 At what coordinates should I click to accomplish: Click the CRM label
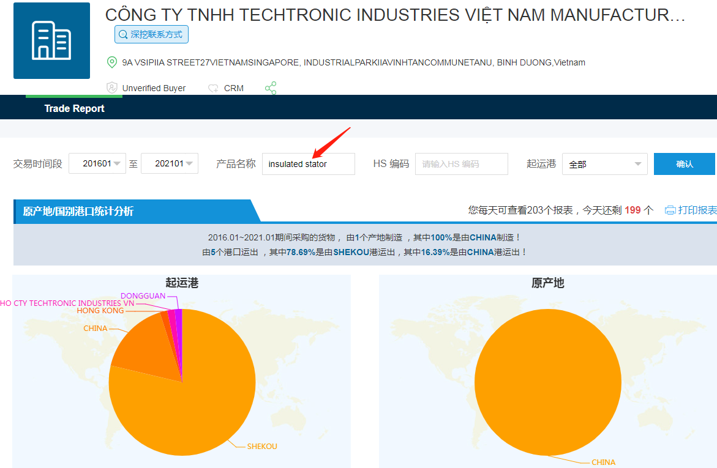234,88
